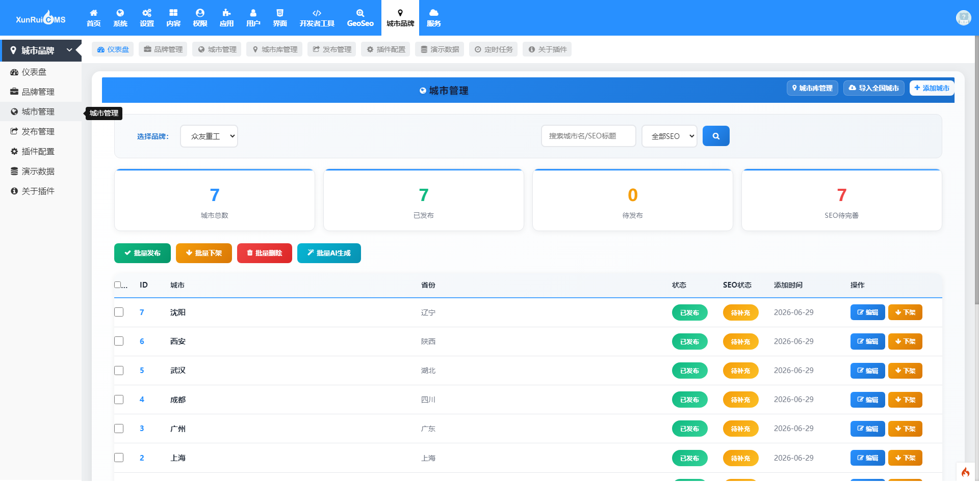Click the red 批量删除 button
The image size is (979, 484).
pyautogui.click(x=265, y=253)
